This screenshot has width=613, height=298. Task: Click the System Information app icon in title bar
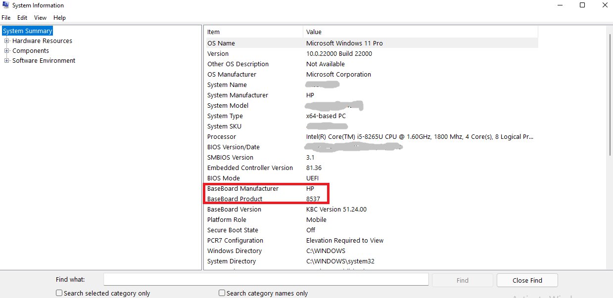click(5, 5)
